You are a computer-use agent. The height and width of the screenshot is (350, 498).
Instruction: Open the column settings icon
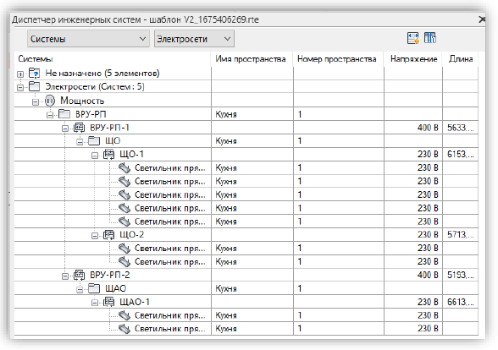point(430,38)
